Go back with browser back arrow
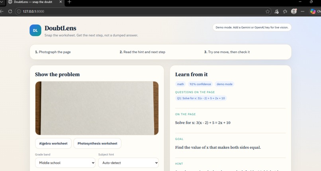This screenshot has width=321, height=171. point(2,12)
